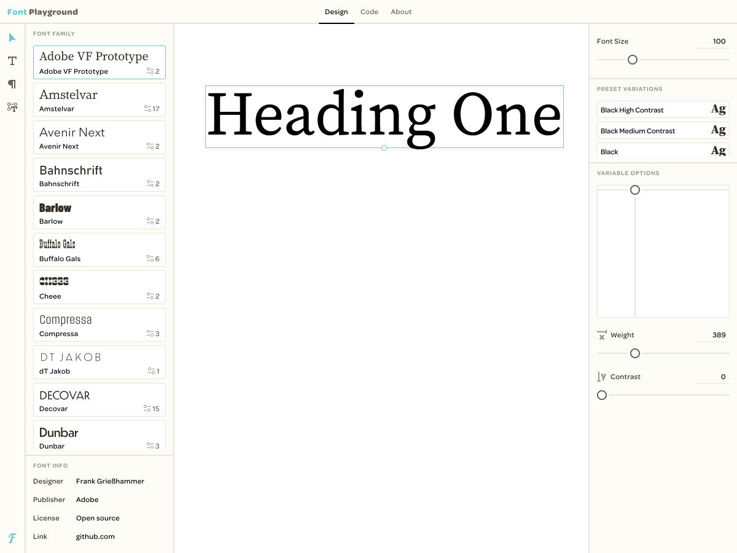Screen dimensions: 737x553
Task: Choose the Avenir Next font family
Action: [99, 137]
